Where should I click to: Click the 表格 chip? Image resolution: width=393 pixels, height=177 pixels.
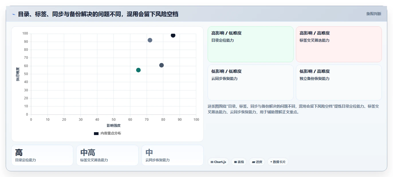pos(239,162)
